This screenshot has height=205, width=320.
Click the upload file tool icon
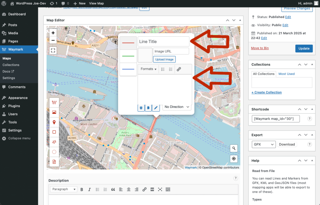coord(54,162)
